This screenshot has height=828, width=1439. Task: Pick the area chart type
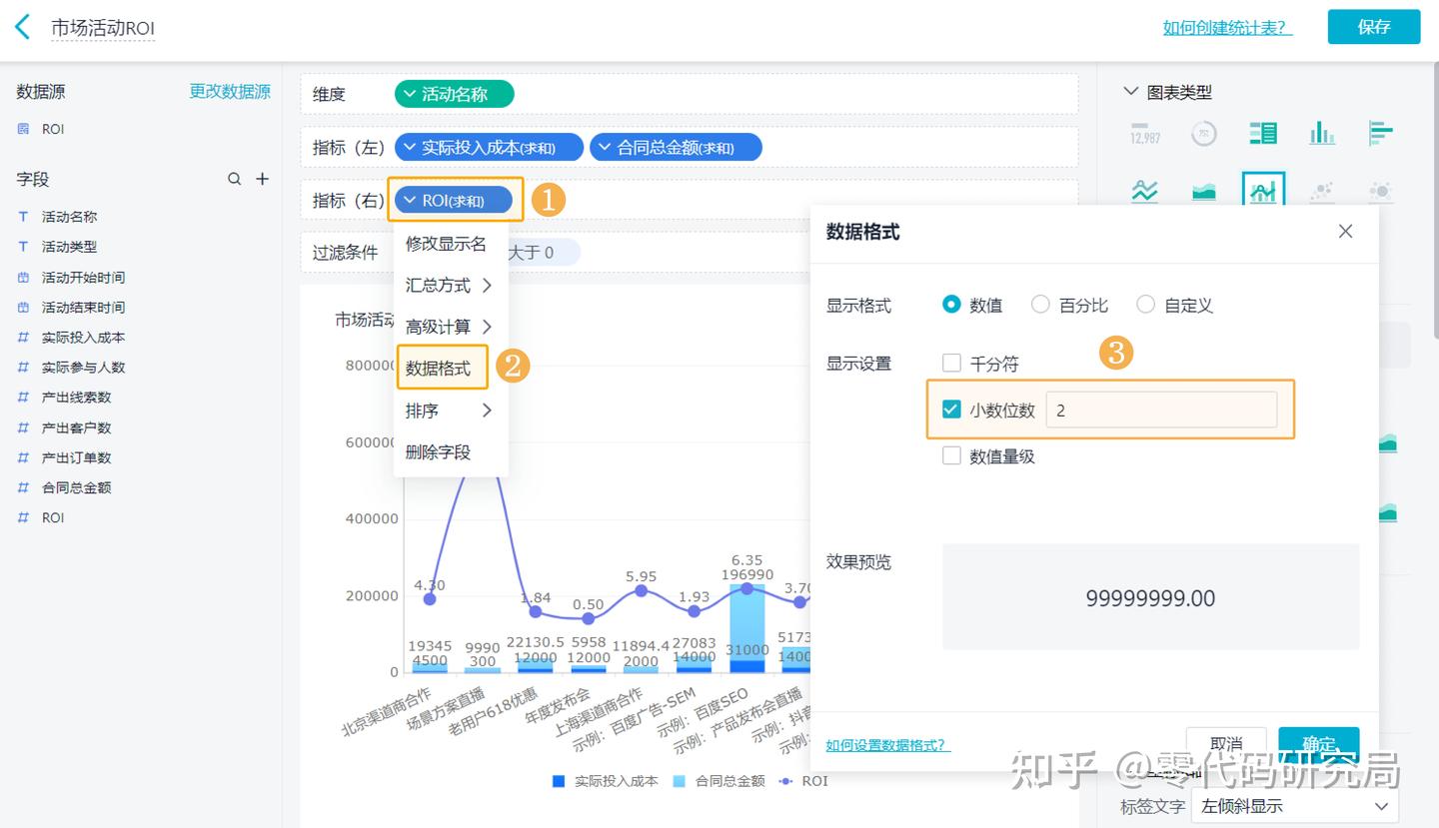pyautogui.click(x=1203, y=190)
